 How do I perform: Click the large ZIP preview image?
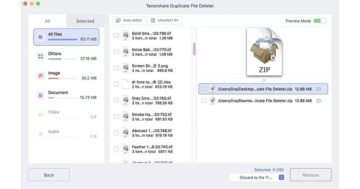[x=264, y=52]
